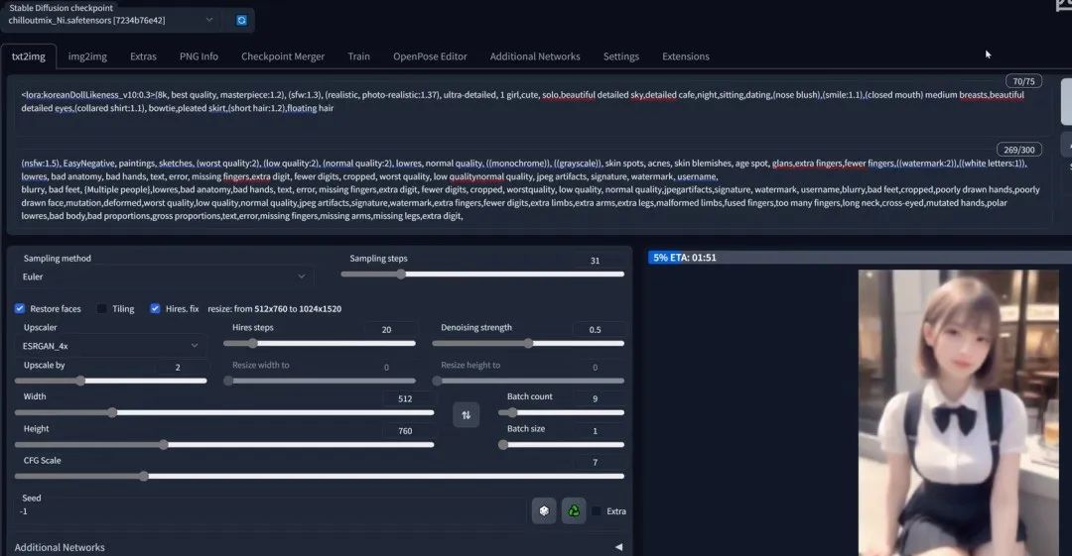Open the Extensions tab
Screen dimensions: 1072x556
click(x=686, y=56)
